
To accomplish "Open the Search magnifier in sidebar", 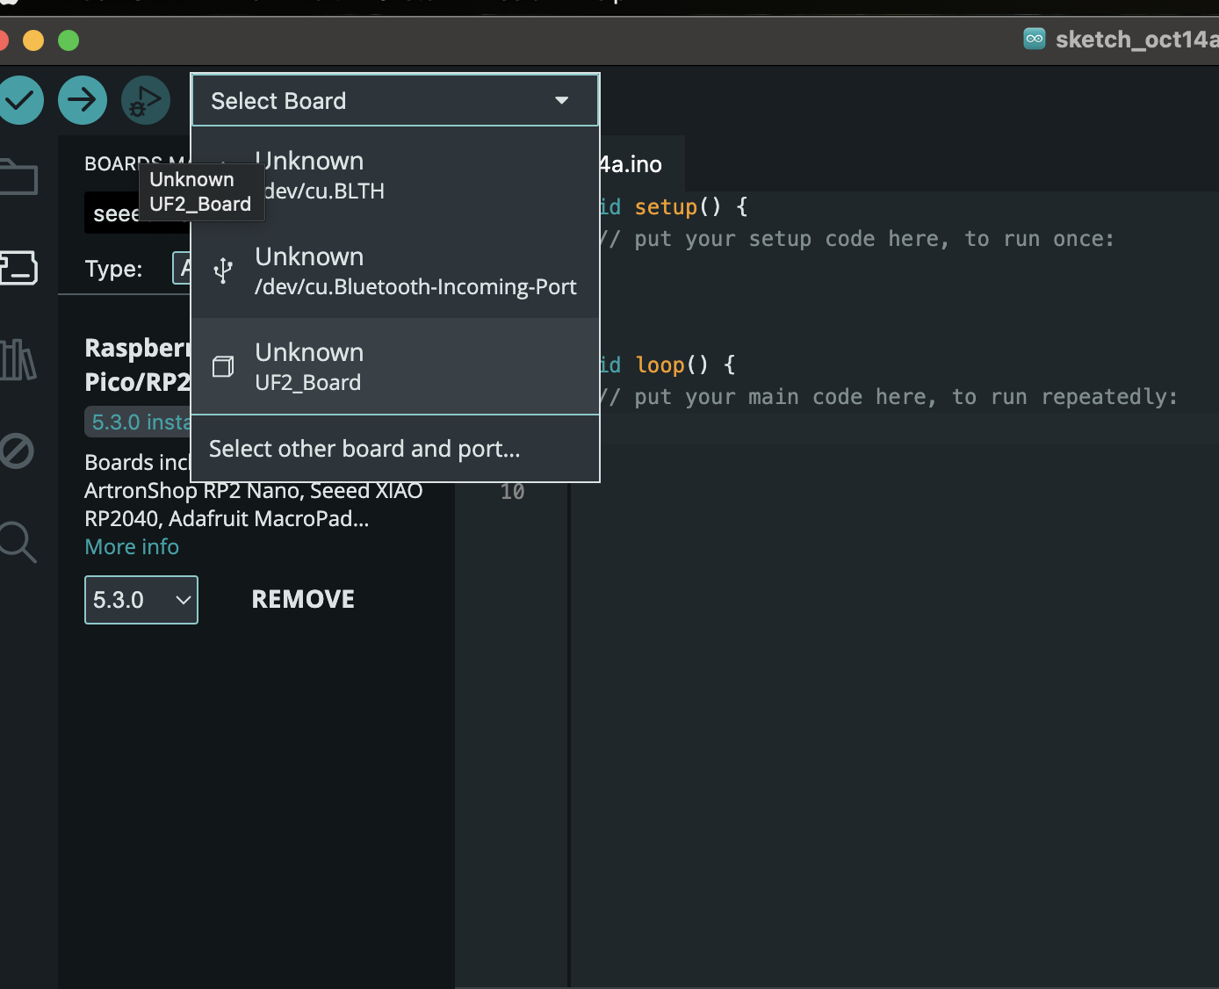I will tap(18, 541).
